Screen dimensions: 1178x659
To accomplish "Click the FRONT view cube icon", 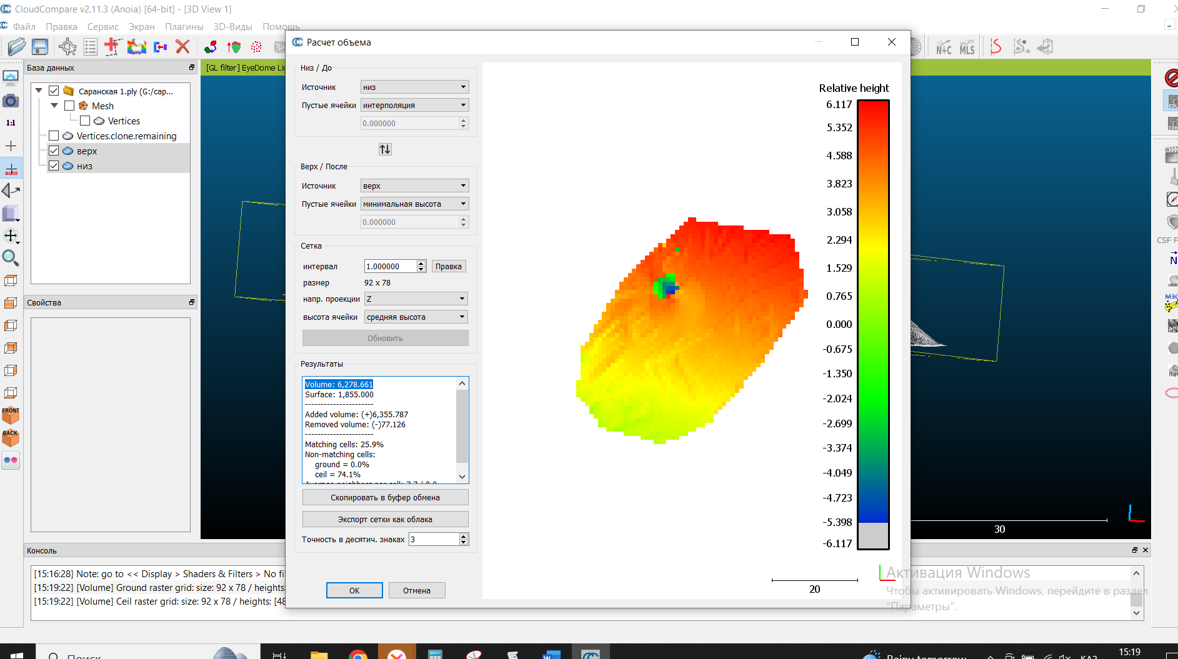I will click(x=11, y=415).
